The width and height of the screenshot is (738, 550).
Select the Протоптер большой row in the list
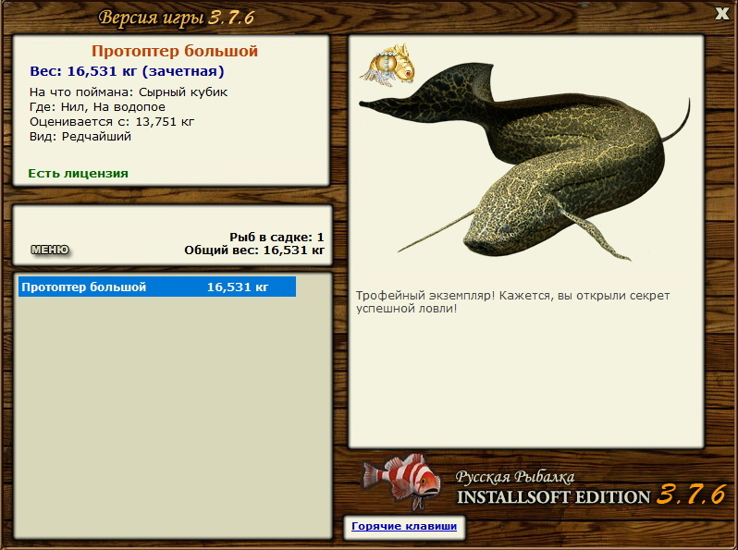pyautogui.click(x=157, y=287)
